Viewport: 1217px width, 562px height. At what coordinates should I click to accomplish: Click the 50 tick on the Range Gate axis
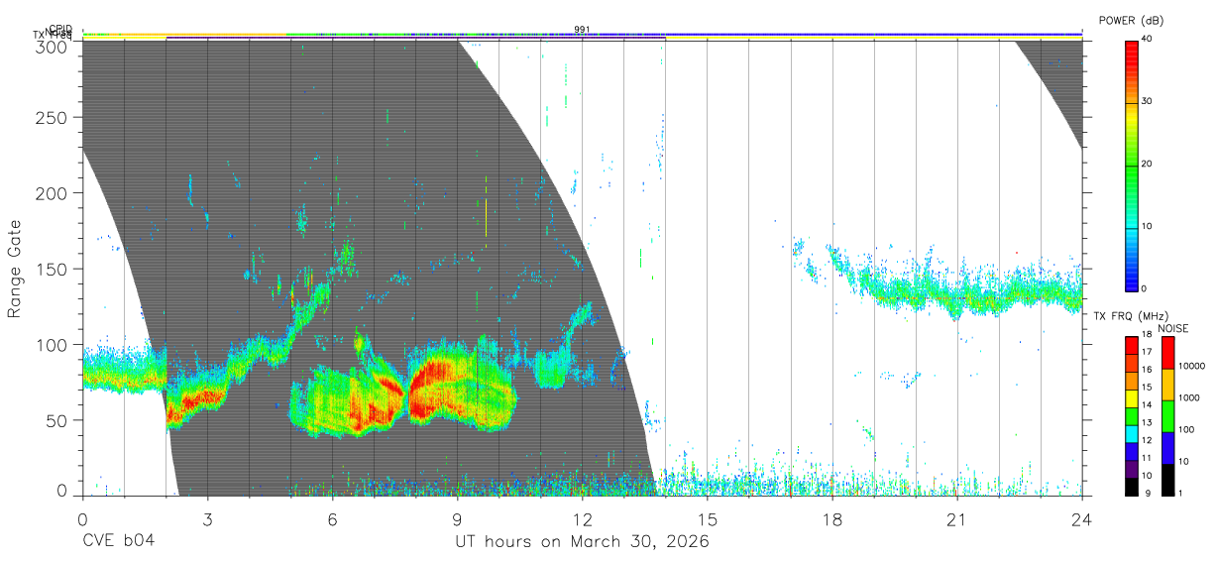58,420
